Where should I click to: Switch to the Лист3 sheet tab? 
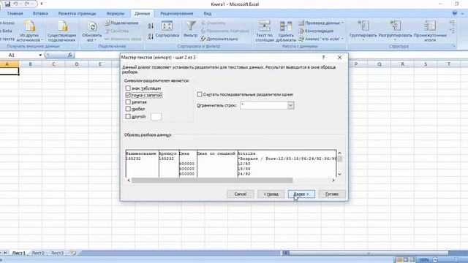click(x=57, y=253)
